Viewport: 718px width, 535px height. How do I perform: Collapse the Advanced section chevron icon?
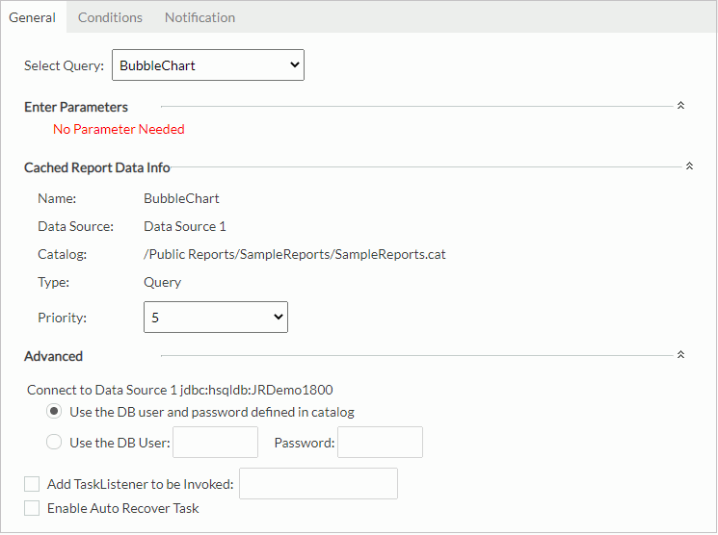[x=680, y=355]
